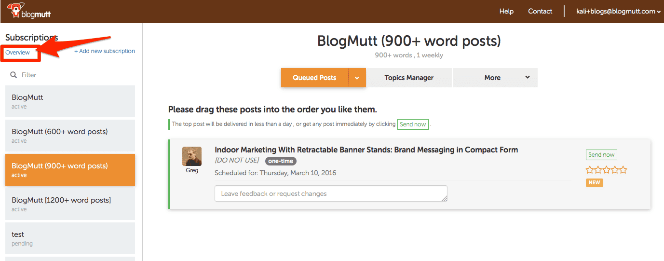Open the Contact link in header
The height and width of the screenshot is (261, 664).
pyautogui.click(x=540, y=11)
